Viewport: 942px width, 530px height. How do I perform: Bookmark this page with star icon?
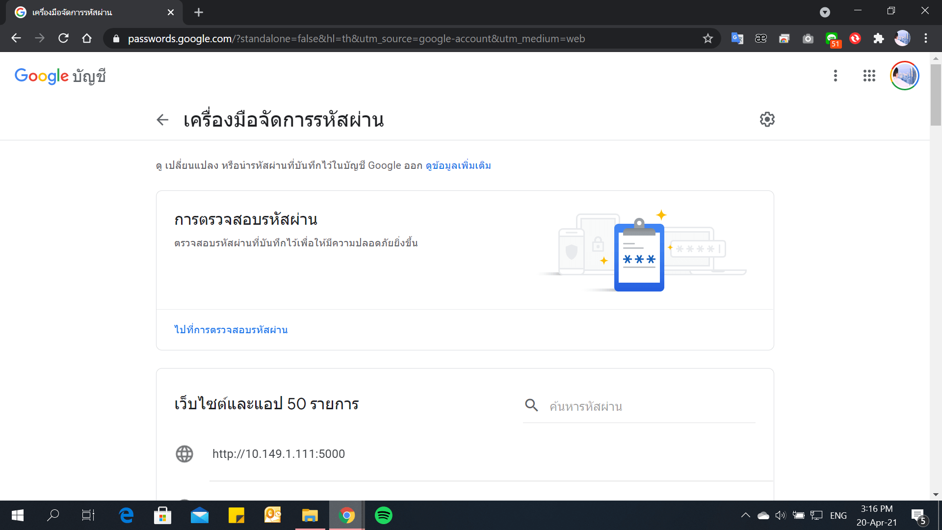pyautogui.click(x=707, y=38)
